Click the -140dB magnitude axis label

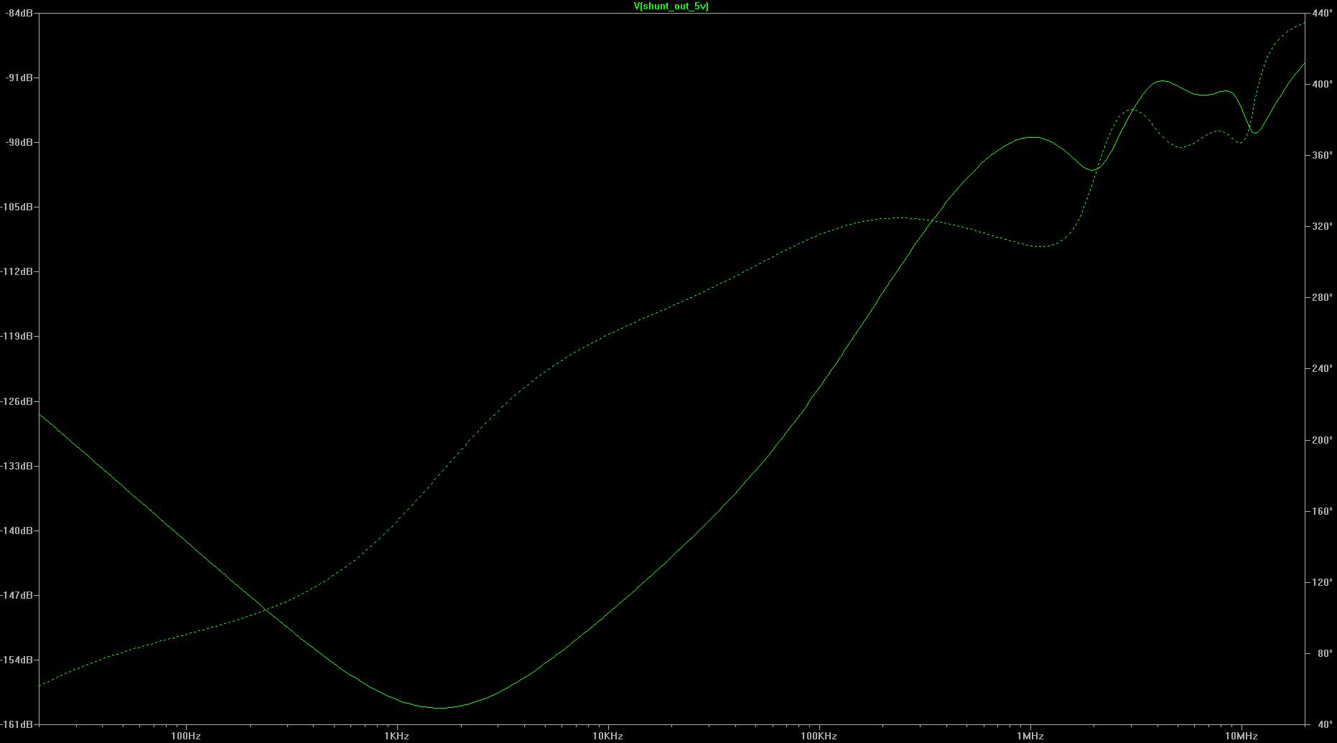[17, 531]
